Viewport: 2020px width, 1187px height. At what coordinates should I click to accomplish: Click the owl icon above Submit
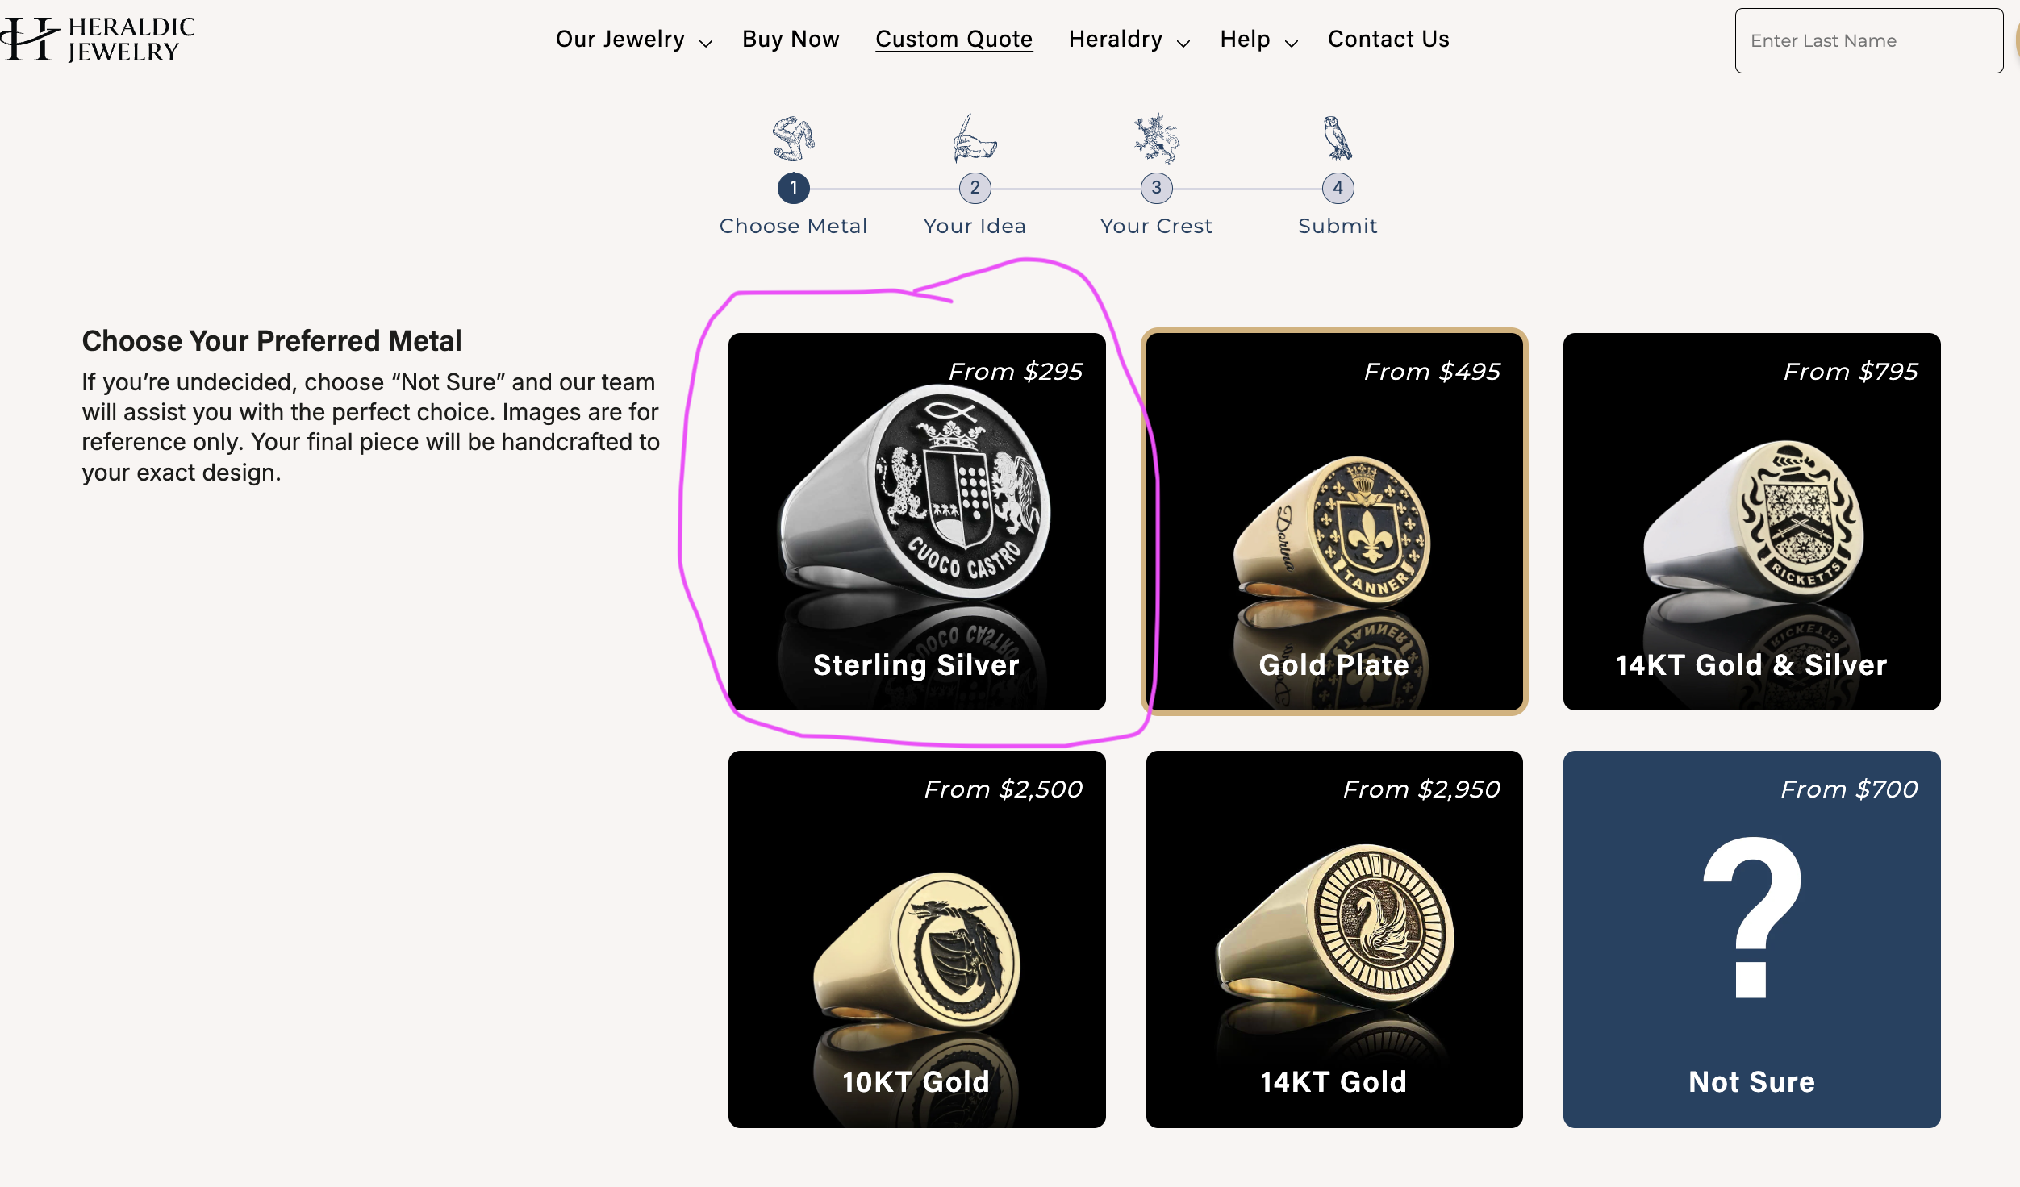[x=1338, y=139]
